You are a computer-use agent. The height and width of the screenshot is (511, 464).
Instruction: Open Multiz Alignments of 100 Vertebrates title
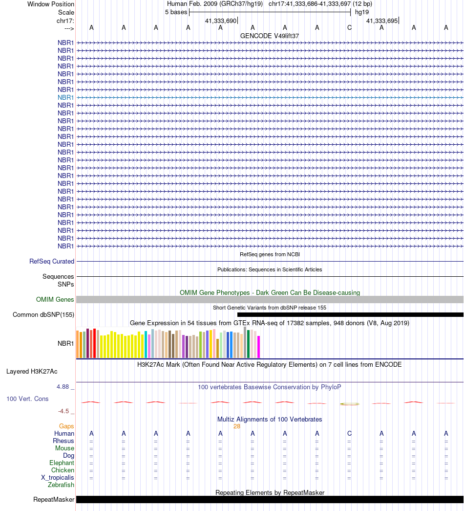tap(270, 420)
